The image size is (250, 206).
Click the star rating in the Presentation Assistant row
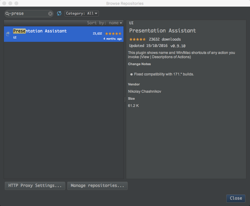pyautogui.click(x=113, y=34)
